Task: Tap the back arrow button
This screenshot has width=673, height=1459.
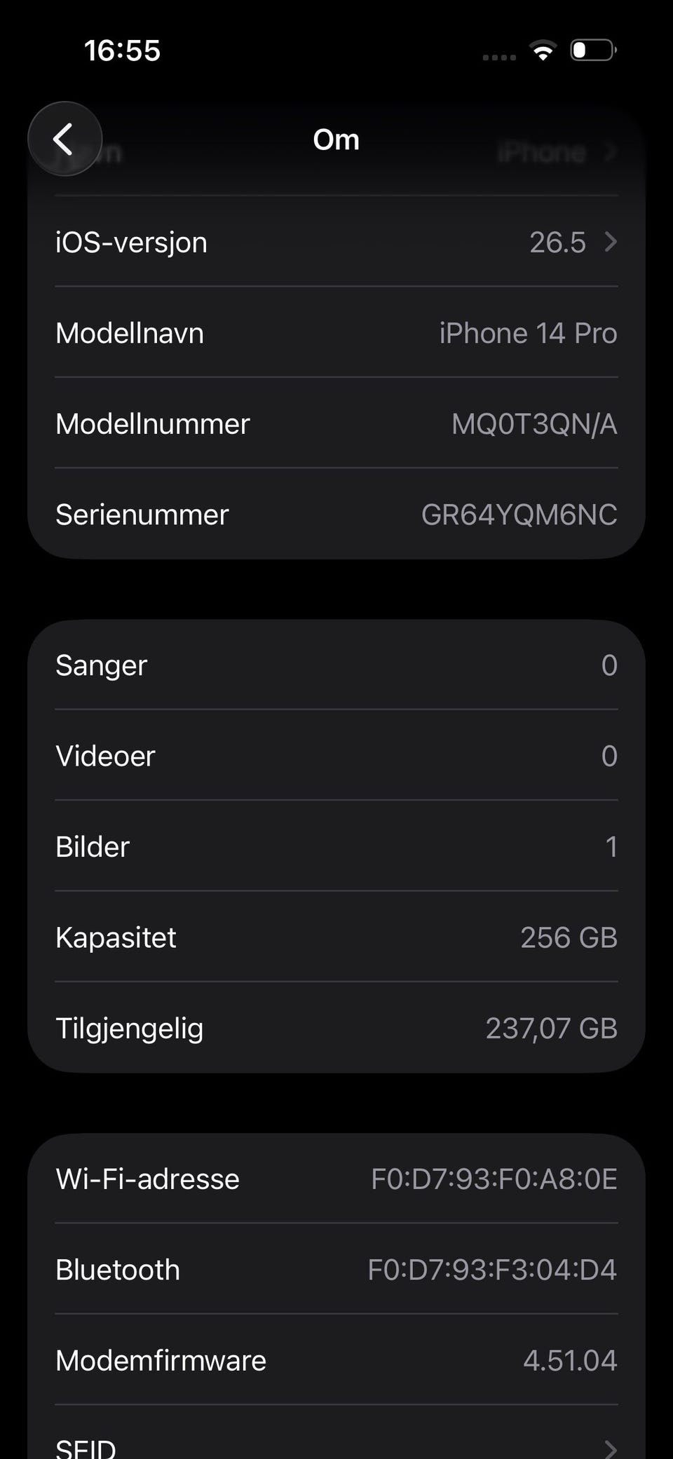Action: (64, 139)
